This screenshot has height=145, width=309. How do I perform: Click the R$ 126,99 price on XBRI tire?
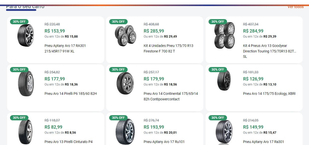click(253, 79)
